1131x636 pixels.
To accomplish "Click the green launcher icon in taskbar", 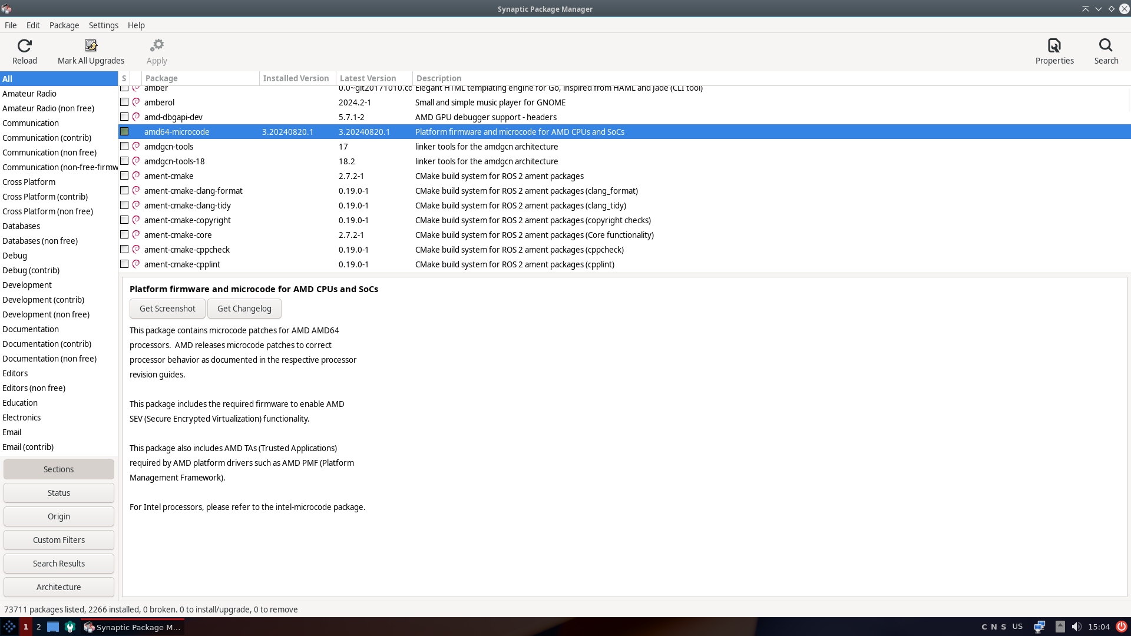I will click(70, 627).
